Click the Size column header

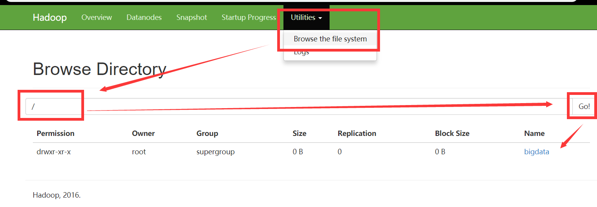299,133
